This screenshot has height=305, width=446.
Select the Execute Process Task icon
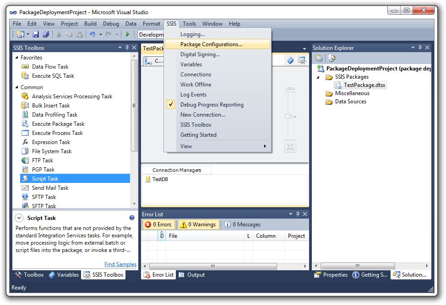pyautogui.click(x=25, y=133)
